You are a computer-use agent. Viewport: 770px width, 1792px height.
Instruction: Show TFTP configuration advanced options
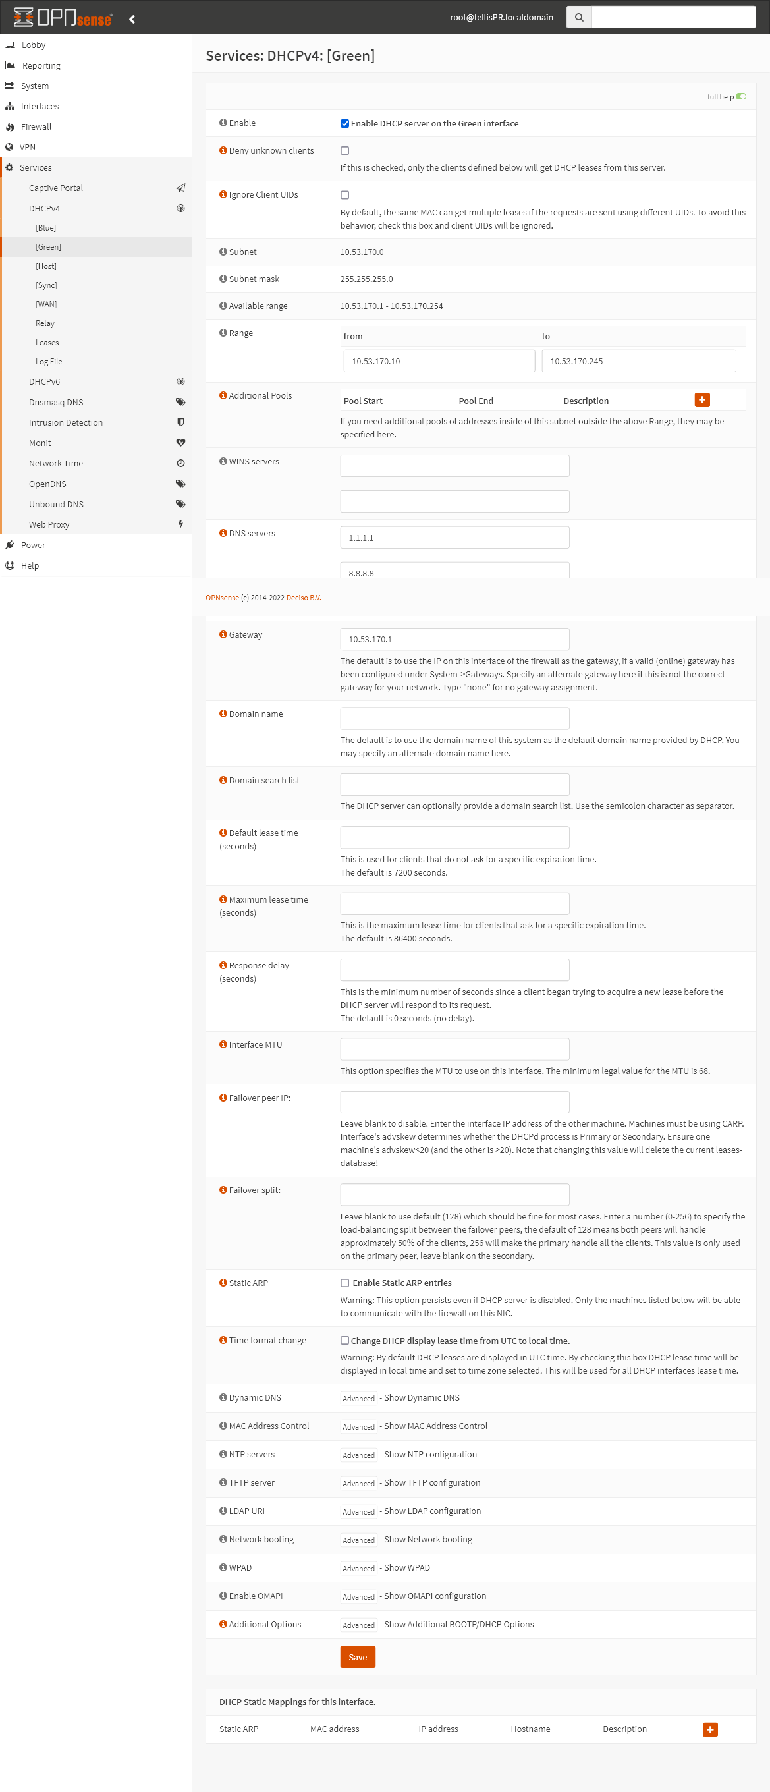[359, 1484]
